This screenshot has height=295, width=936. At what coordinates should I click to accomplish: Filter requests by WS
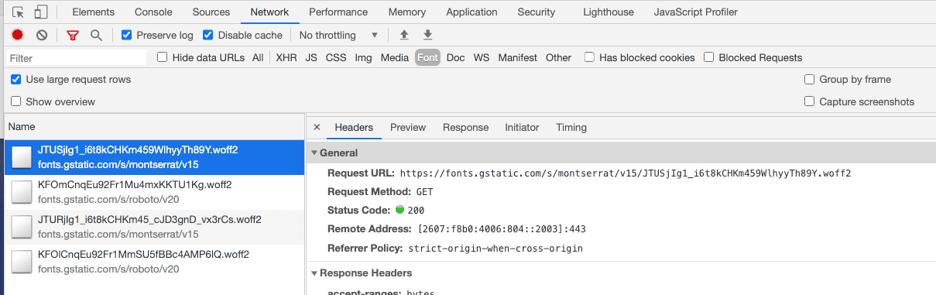point(482,57)
